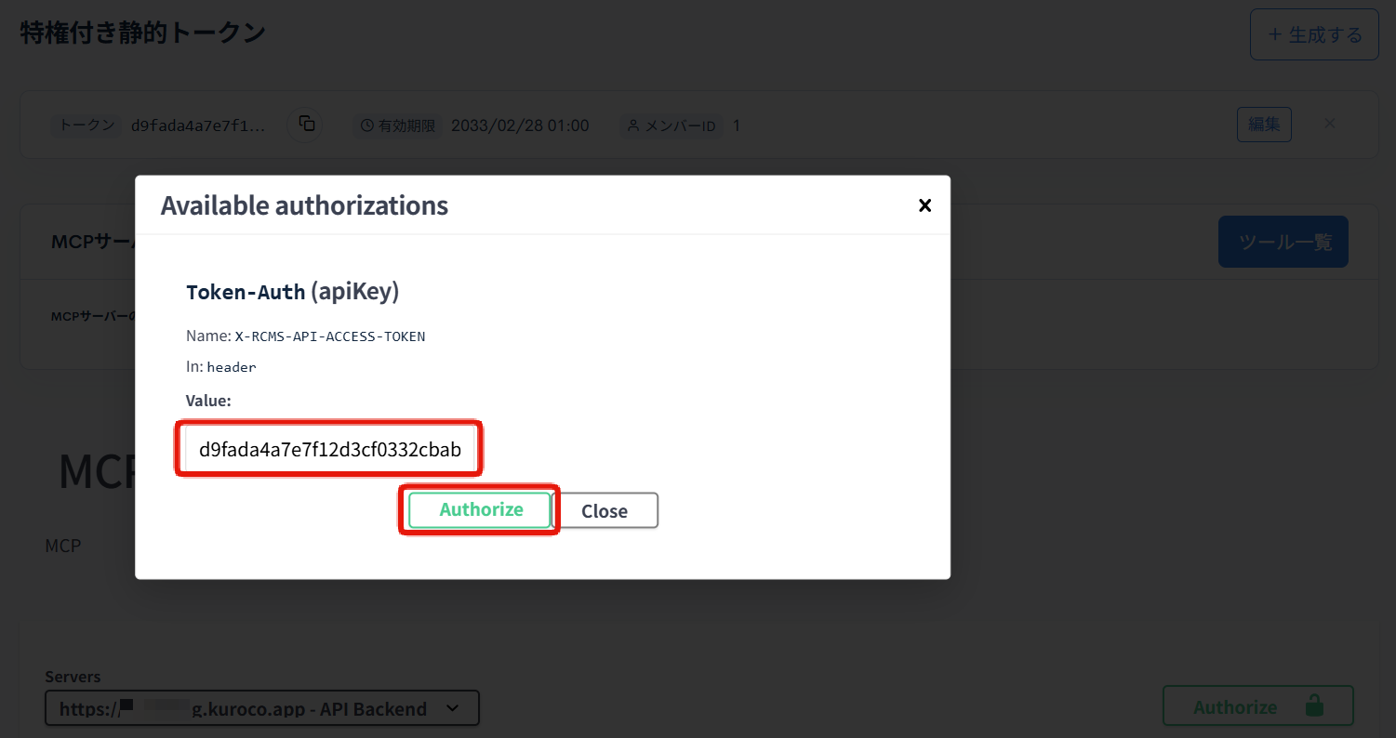Viewport: 1396px width, 738px height.
Task: Click the Authorize button in the dialog
Action: [479, 509]
